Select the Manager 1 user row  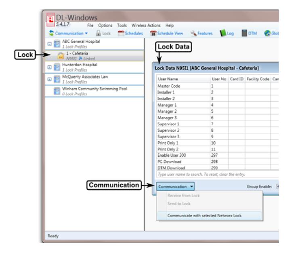[217, 105]
